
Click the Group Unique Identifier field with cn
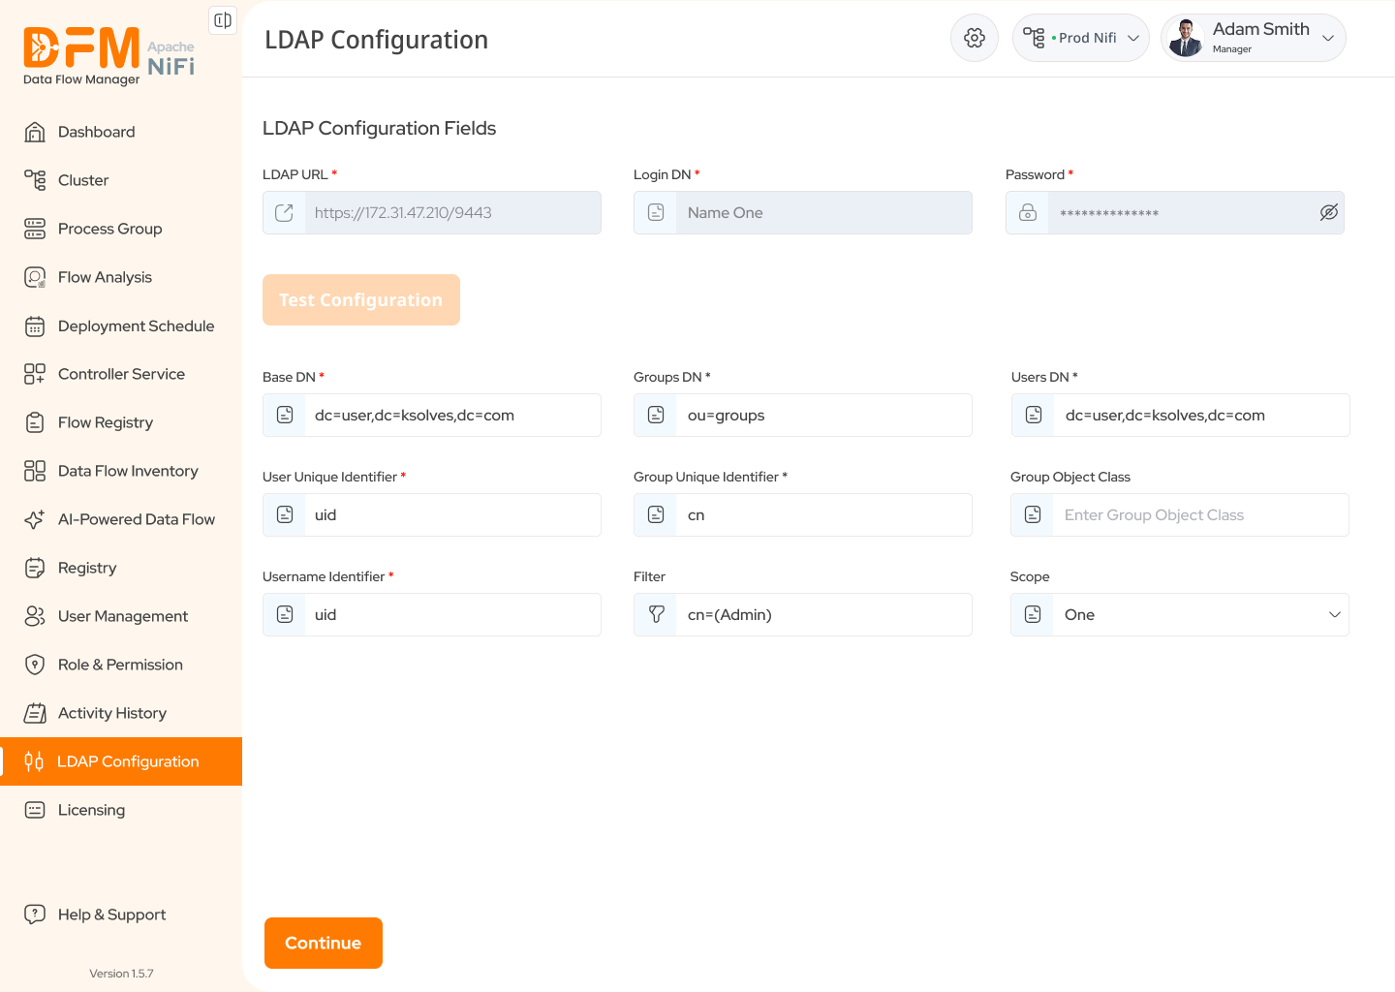click(803, 514)
